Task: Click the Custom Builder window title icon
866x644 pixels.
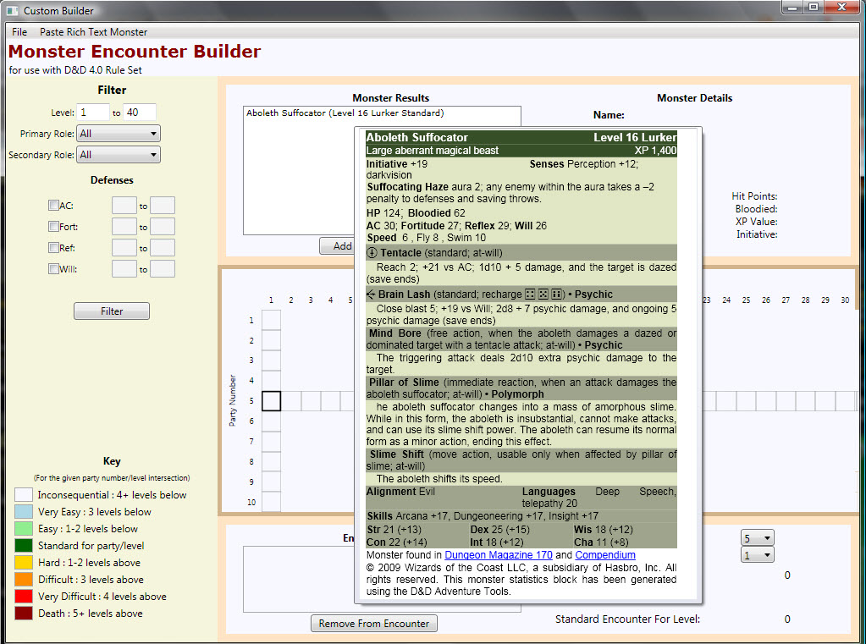Action: pyautogui.click(x=12, y=10)
